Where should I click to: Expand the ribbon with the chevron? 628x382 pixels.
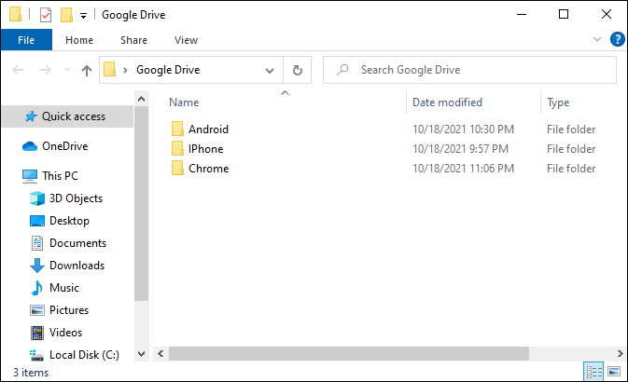(x=597, y=39)
